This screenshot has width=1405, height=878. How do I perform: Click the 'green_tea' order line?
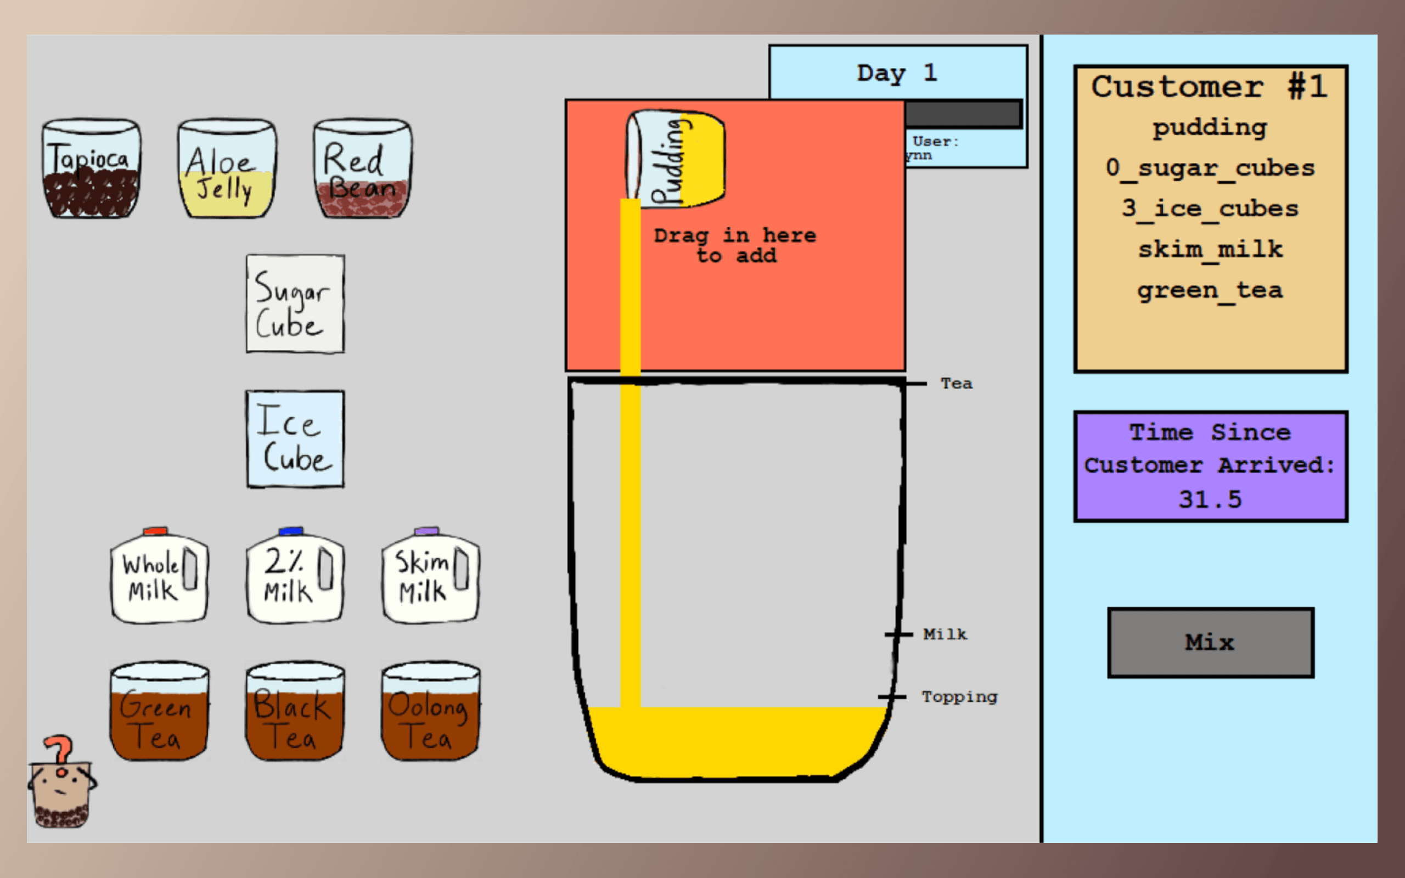tap(1210, 290)
